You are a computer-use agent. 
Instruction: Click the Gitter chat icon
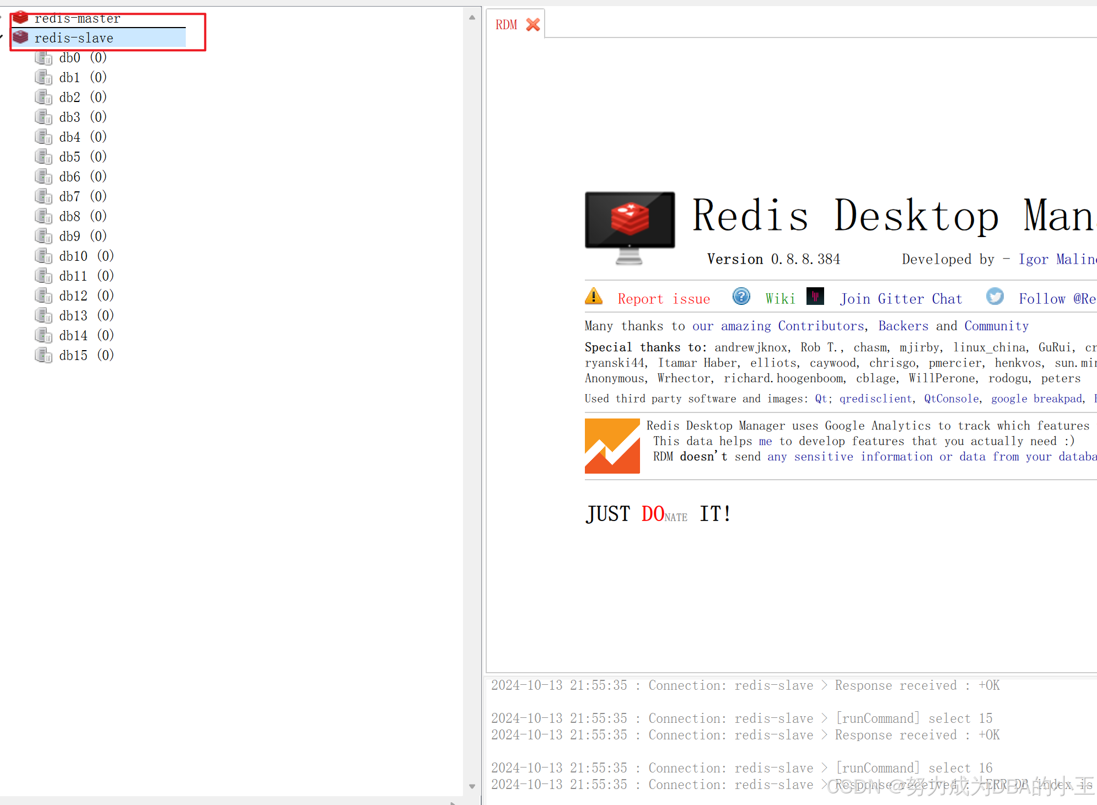tap(815, 297)
